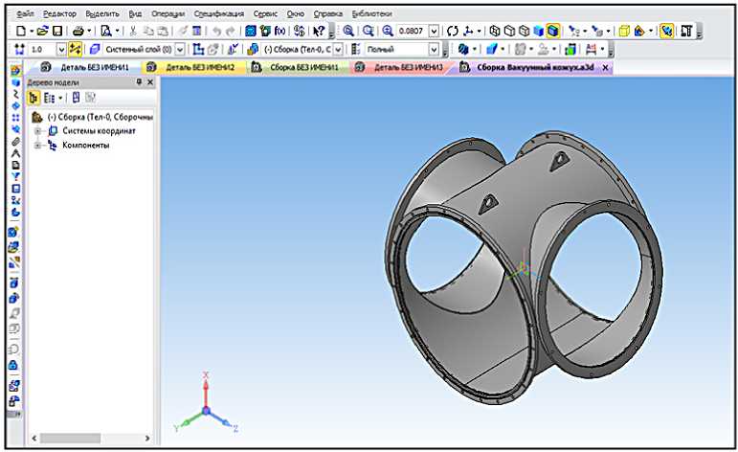Toggle highlighted snap icon beside 1.0 field
This screenshot has height=452, width=738.
(x=75, y=49)
